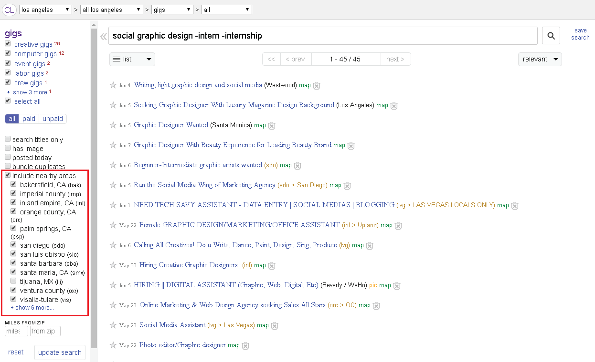Click the save search link
Image resolution: width=595 pixels, height=362 pixels.
[x=580, y=34]
